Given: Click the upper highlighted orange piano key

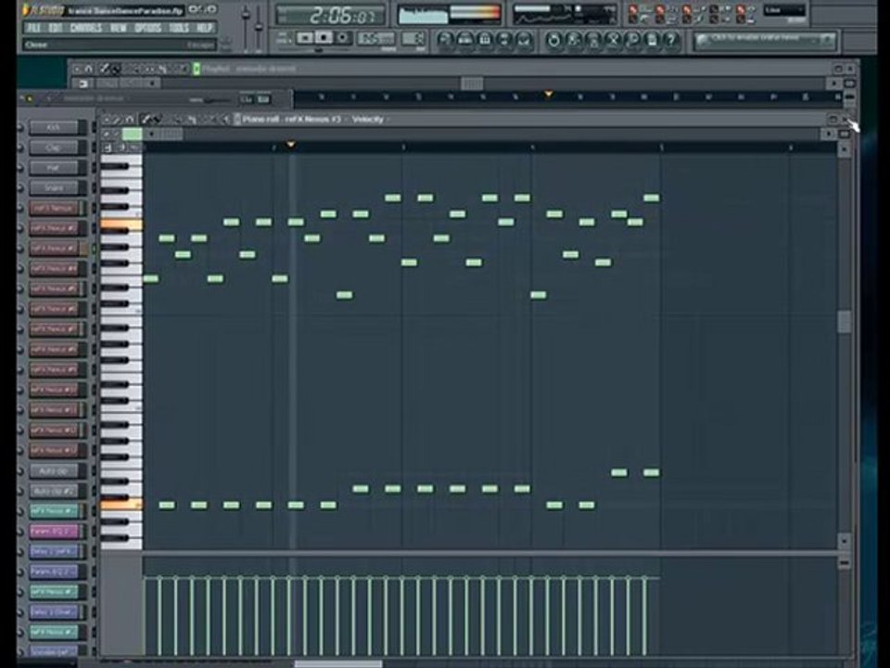Looking at the screenshot, I should (x=121, y=225).
